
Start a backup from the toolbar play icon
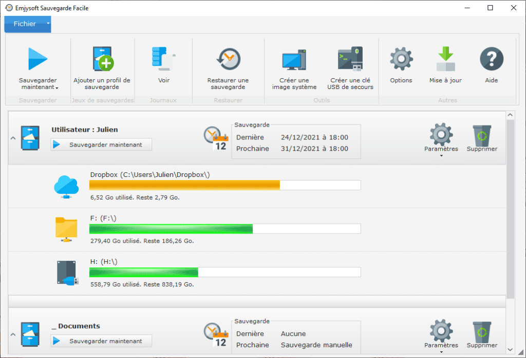pyautogui.click(x=37, y=59)
